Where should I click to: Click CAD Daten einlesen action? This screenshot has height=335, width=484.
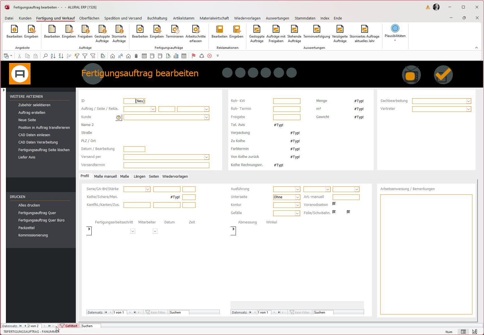click(34, 135)
